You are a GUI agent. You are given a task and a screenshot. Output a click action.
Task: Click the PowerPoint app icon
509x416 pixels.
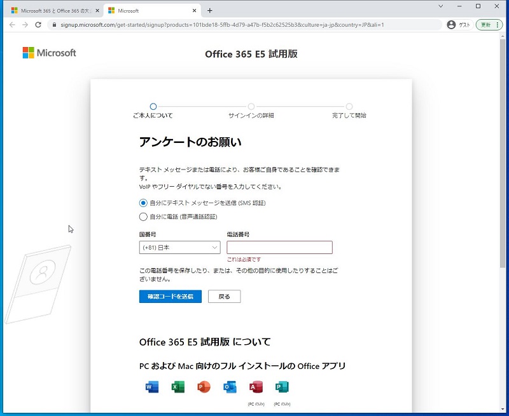pyautogui.click(x=204, y=387)
